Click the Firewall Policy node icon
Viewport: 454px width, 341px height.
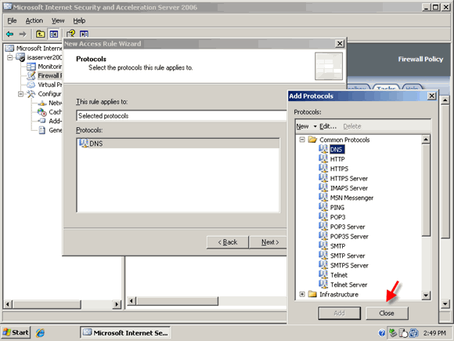pos(31,76)
